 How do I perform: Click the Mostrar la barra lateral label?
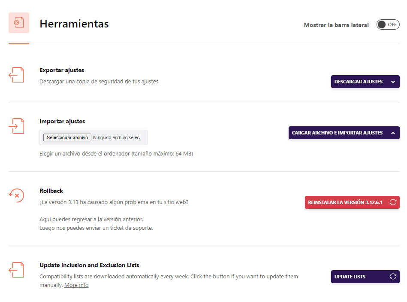point(336,25)
